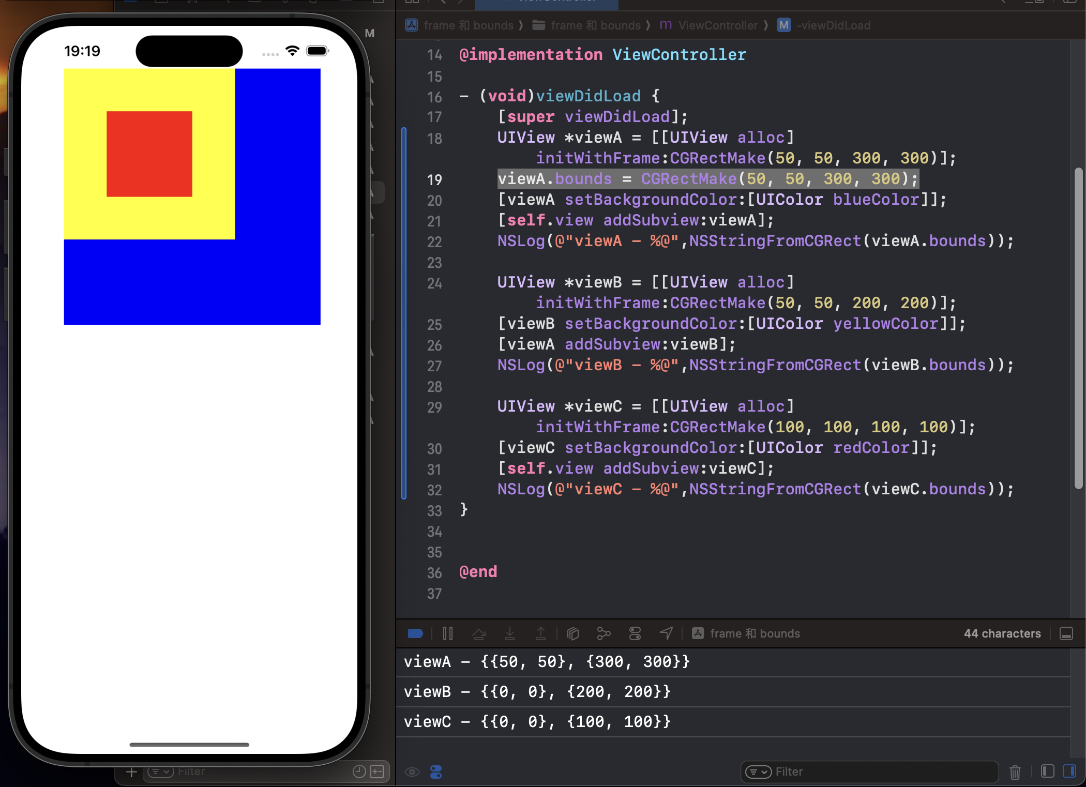The height and width of the screenshot is (787, 1086).
Task: Click the editor vertical scrollbar
Action: coord(1078,328)
